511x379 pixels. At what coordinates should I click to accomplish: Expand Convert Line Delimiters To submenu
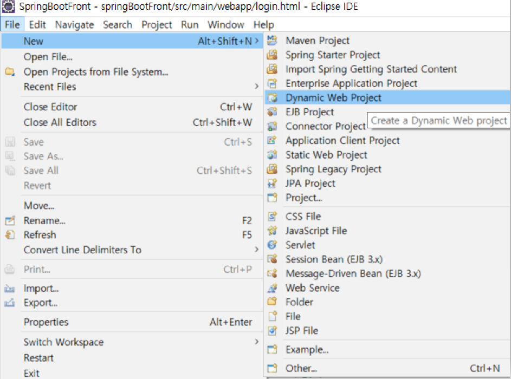(x=257, y=250)
